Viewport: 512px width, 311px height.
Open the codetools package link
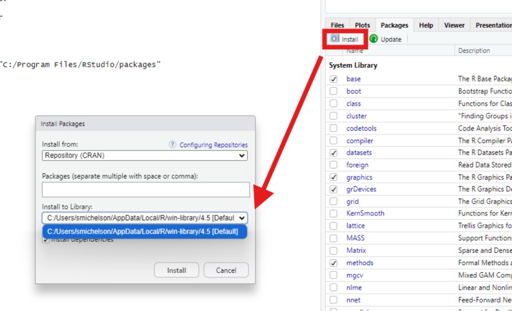pyautogui.click(x=361, y=128)
